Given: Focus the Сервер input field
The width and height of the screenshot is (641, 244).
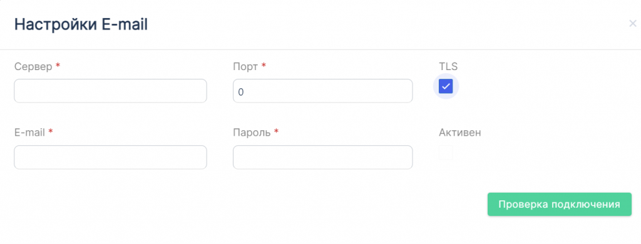Looking at the screenshot, I should (x=110, y=91).
